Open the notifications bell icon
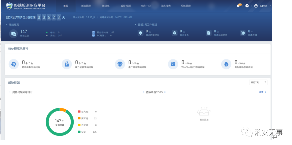The height and width of the screenshot is (145, 292). (238, 6)
